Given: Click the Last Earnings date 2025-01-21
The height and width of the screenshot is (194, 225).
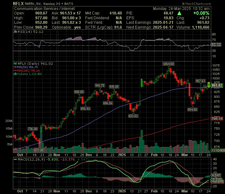Looking at the screenshot, I should (x=163, y=23).
